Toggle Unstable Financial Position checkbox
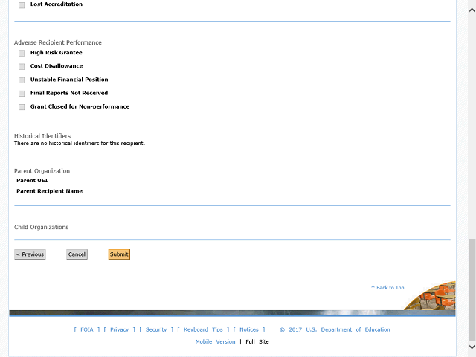The height and width of the screenshot is (357, 476). [22, 80]
